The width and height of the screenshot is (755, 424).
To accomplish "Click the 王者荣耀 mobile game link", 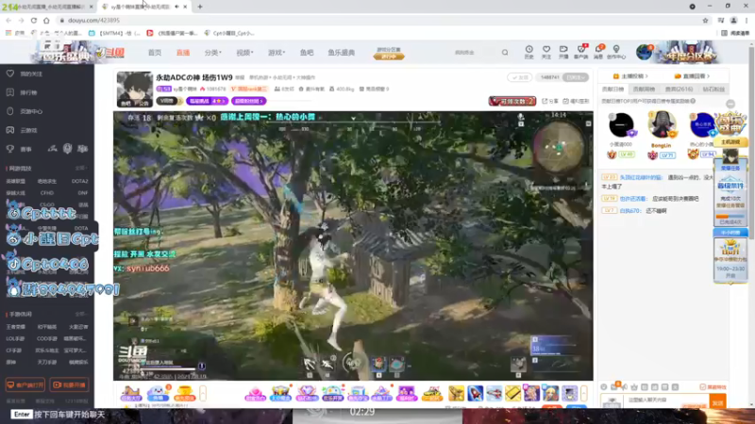I will (15, 327).
